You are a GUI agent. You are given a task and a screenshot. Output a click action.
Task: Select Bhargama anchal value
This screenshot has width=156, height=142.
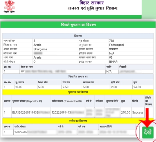[x=40, y=49]
